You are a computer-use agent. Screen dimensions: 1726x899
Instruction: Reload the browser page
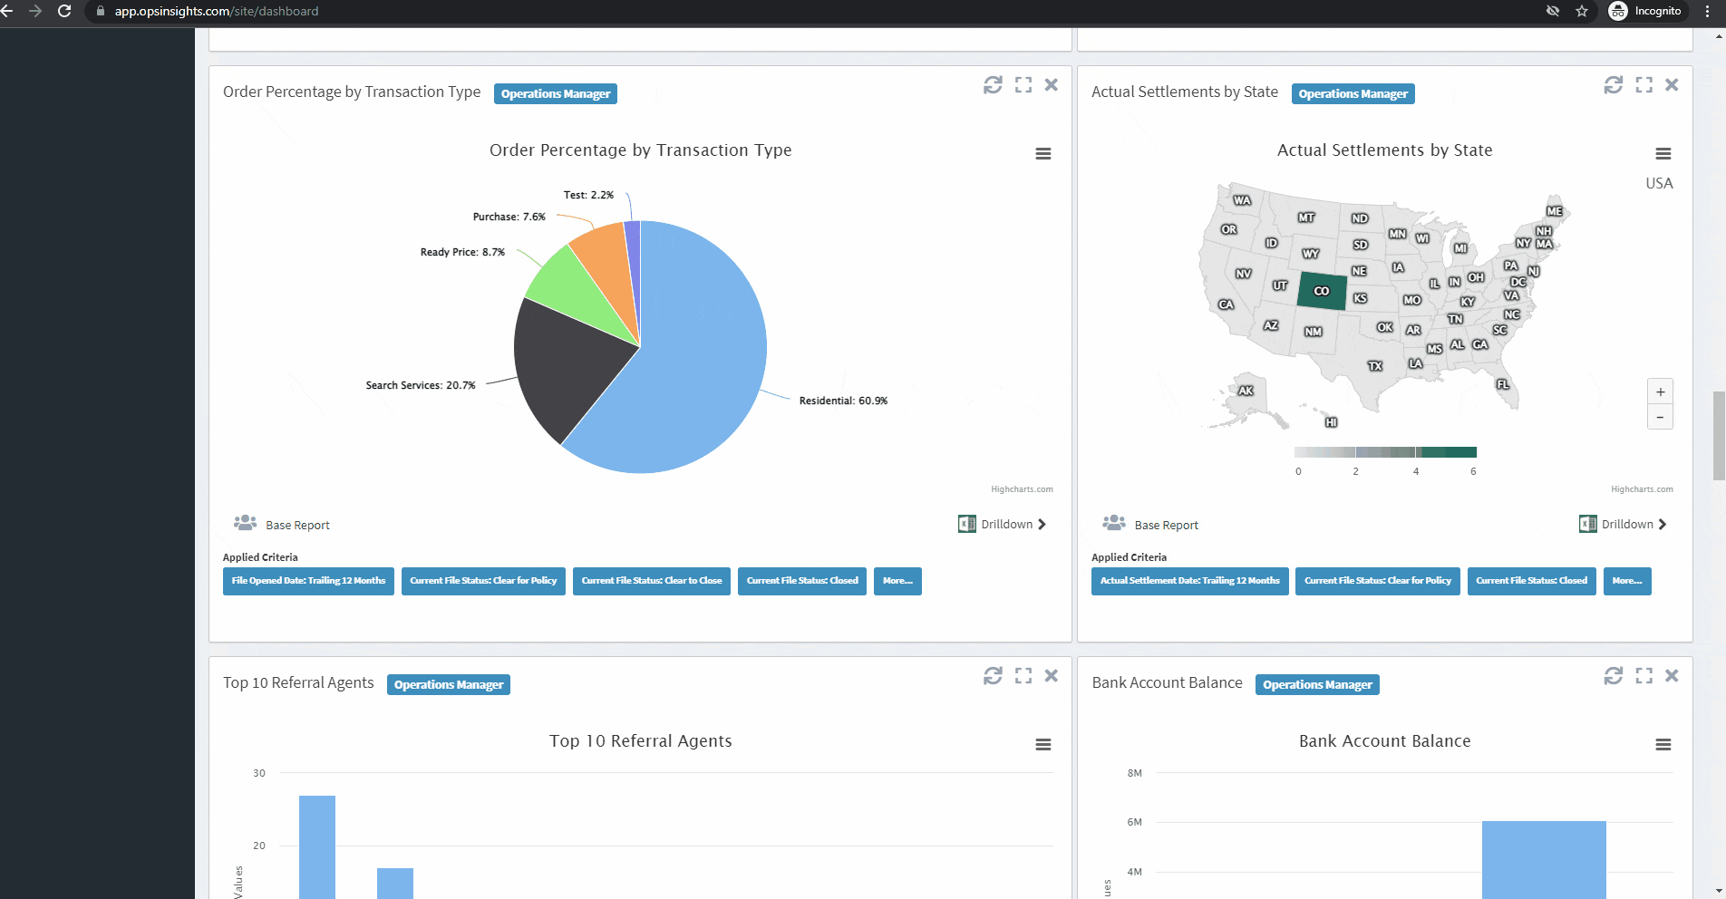pos(64,11)
